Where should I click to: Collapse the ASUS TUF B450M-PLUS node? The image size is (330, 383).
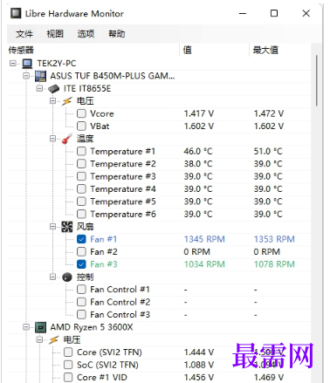pos(26,76)
